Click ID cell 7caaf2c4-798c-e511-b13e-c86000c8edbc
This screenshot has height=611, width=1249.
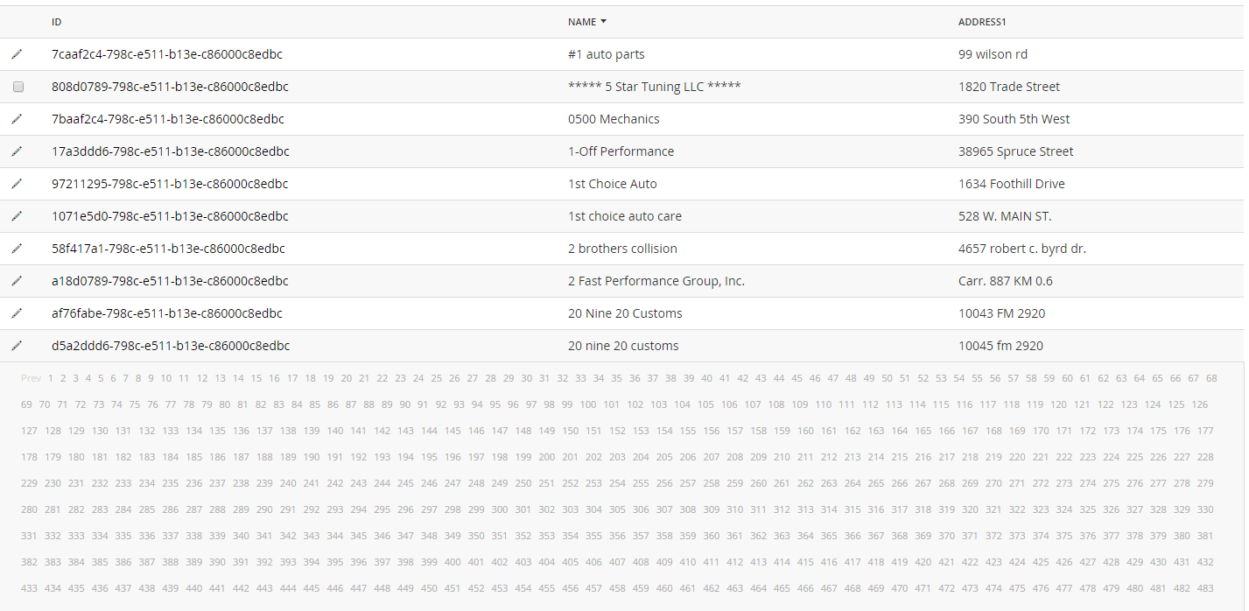coord(167,54)
